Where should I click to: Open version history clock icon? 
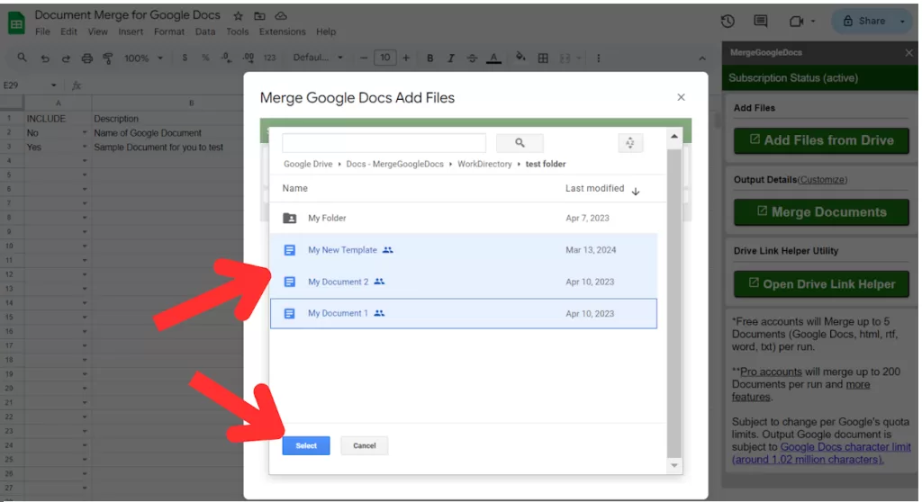click(x=728, y=22)
